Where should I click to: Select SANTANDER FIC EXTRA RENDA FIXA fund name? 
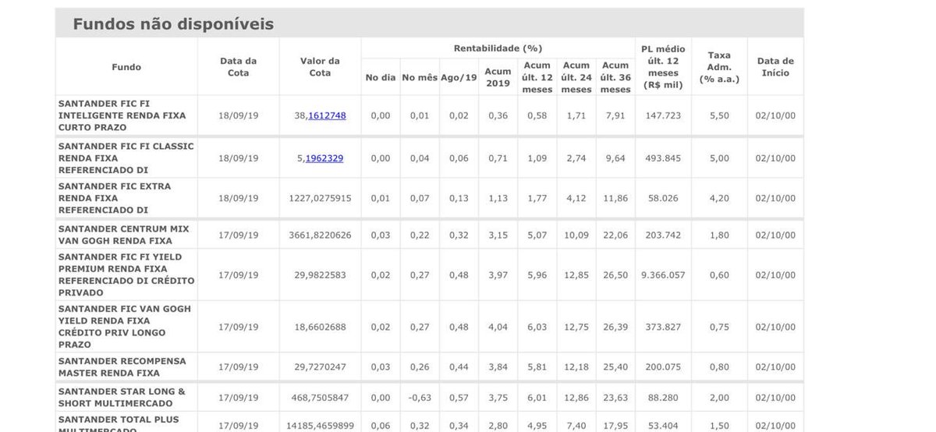click(x=114, y=198)
